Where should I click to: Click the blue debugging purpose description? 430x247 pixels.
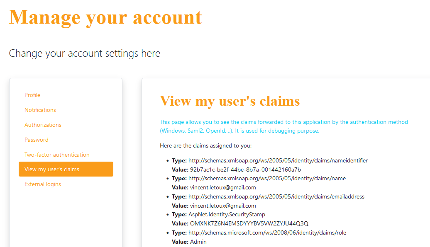point(284,126)
